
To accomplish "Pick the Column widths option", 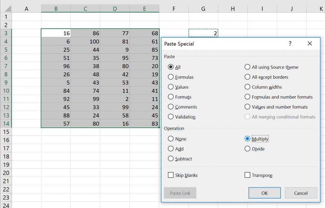I will 247,87.
